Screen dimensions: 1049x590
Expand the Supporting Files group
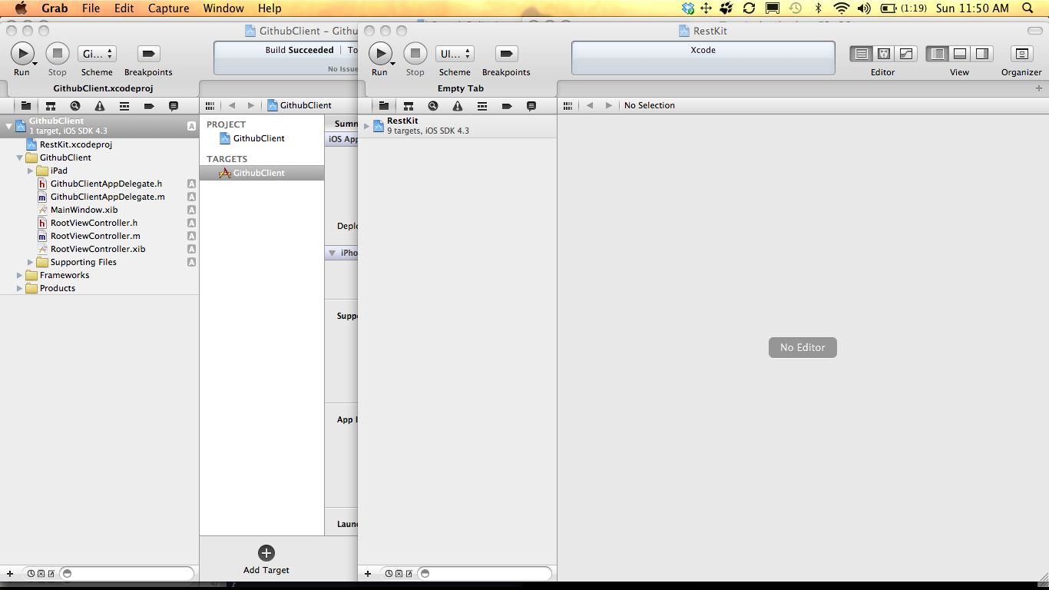point(31,262)
